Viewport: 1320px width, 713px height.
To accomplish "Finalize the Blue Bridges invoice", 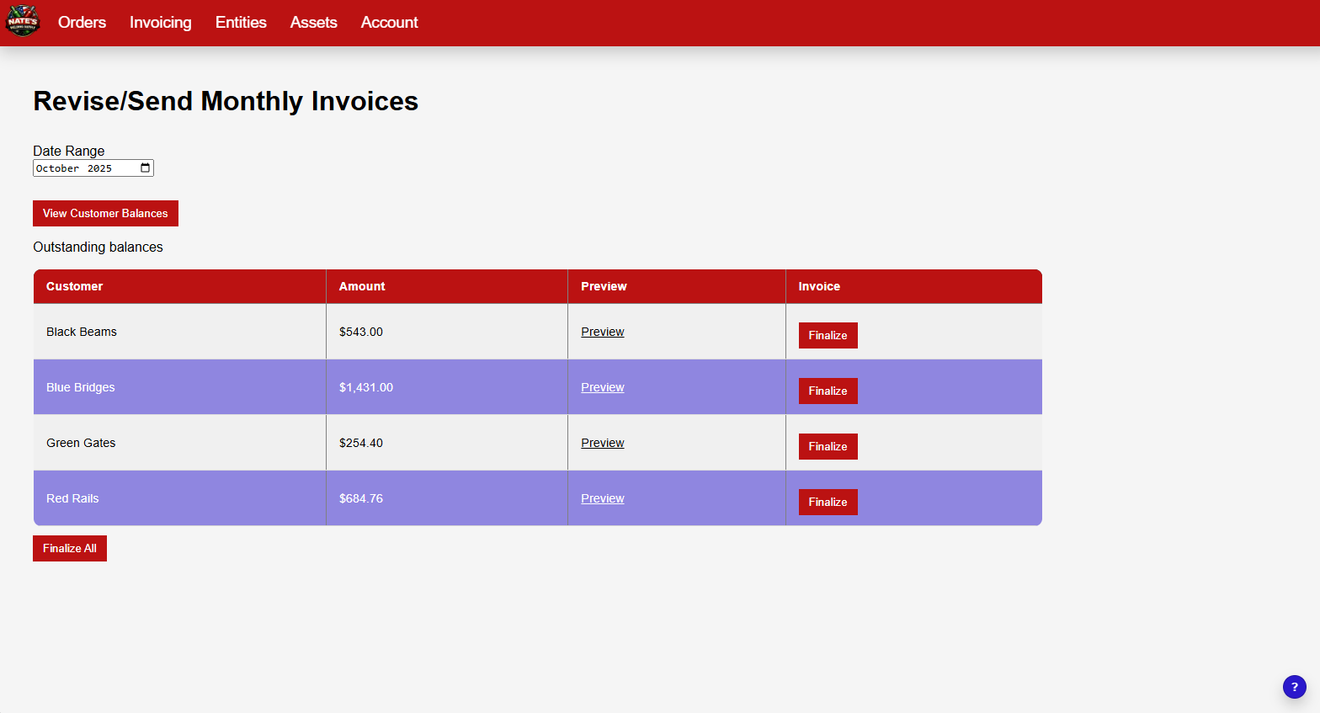I will pos(828,391).
